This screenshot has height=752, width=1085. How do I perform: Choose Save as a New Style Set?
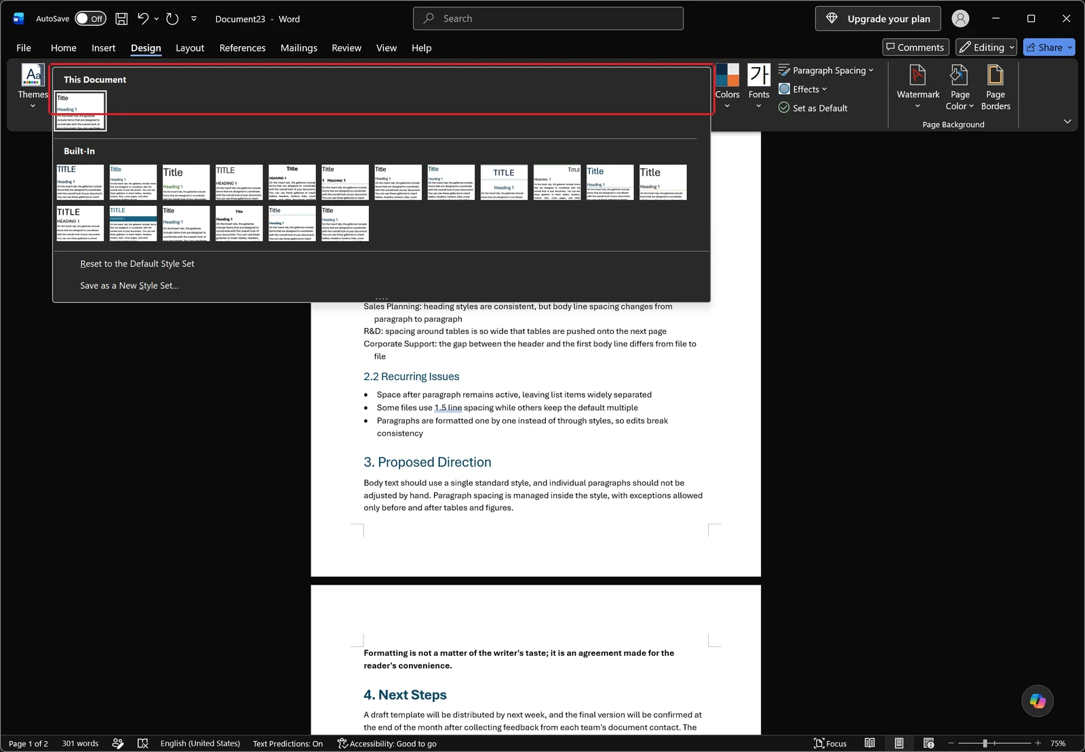tap(130, 286)
